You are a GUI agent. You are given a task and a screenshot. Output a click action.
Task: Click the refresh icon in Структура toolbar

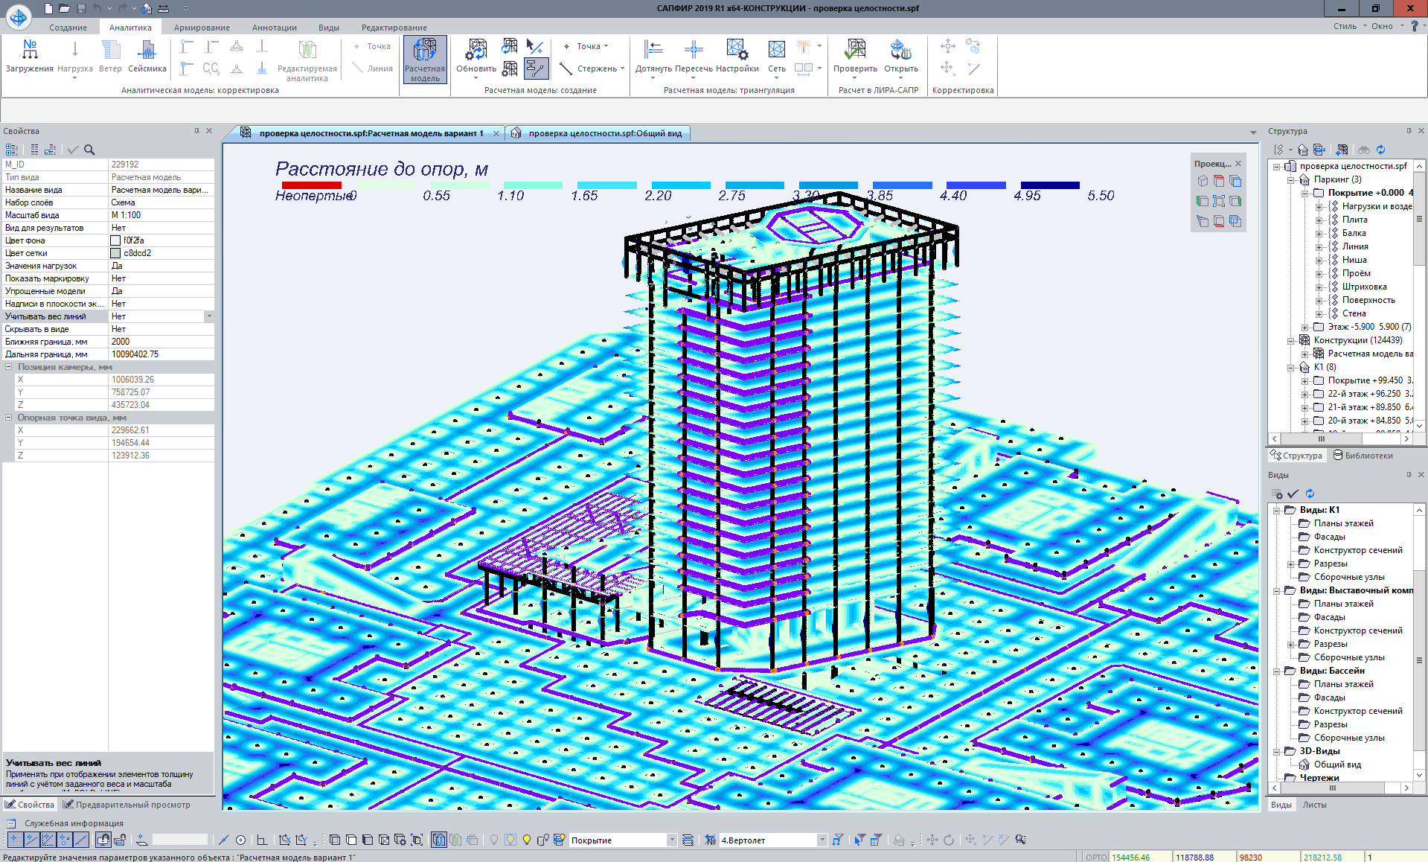pyautogui.click(x=1381, y=150)
